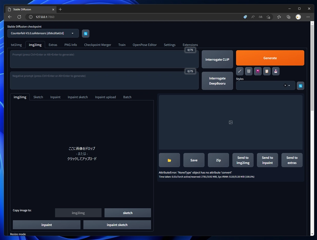Screen dimensions: 317x240
Task: Click Send to extras
Action: pyautogui.click(x=292, y=160)
